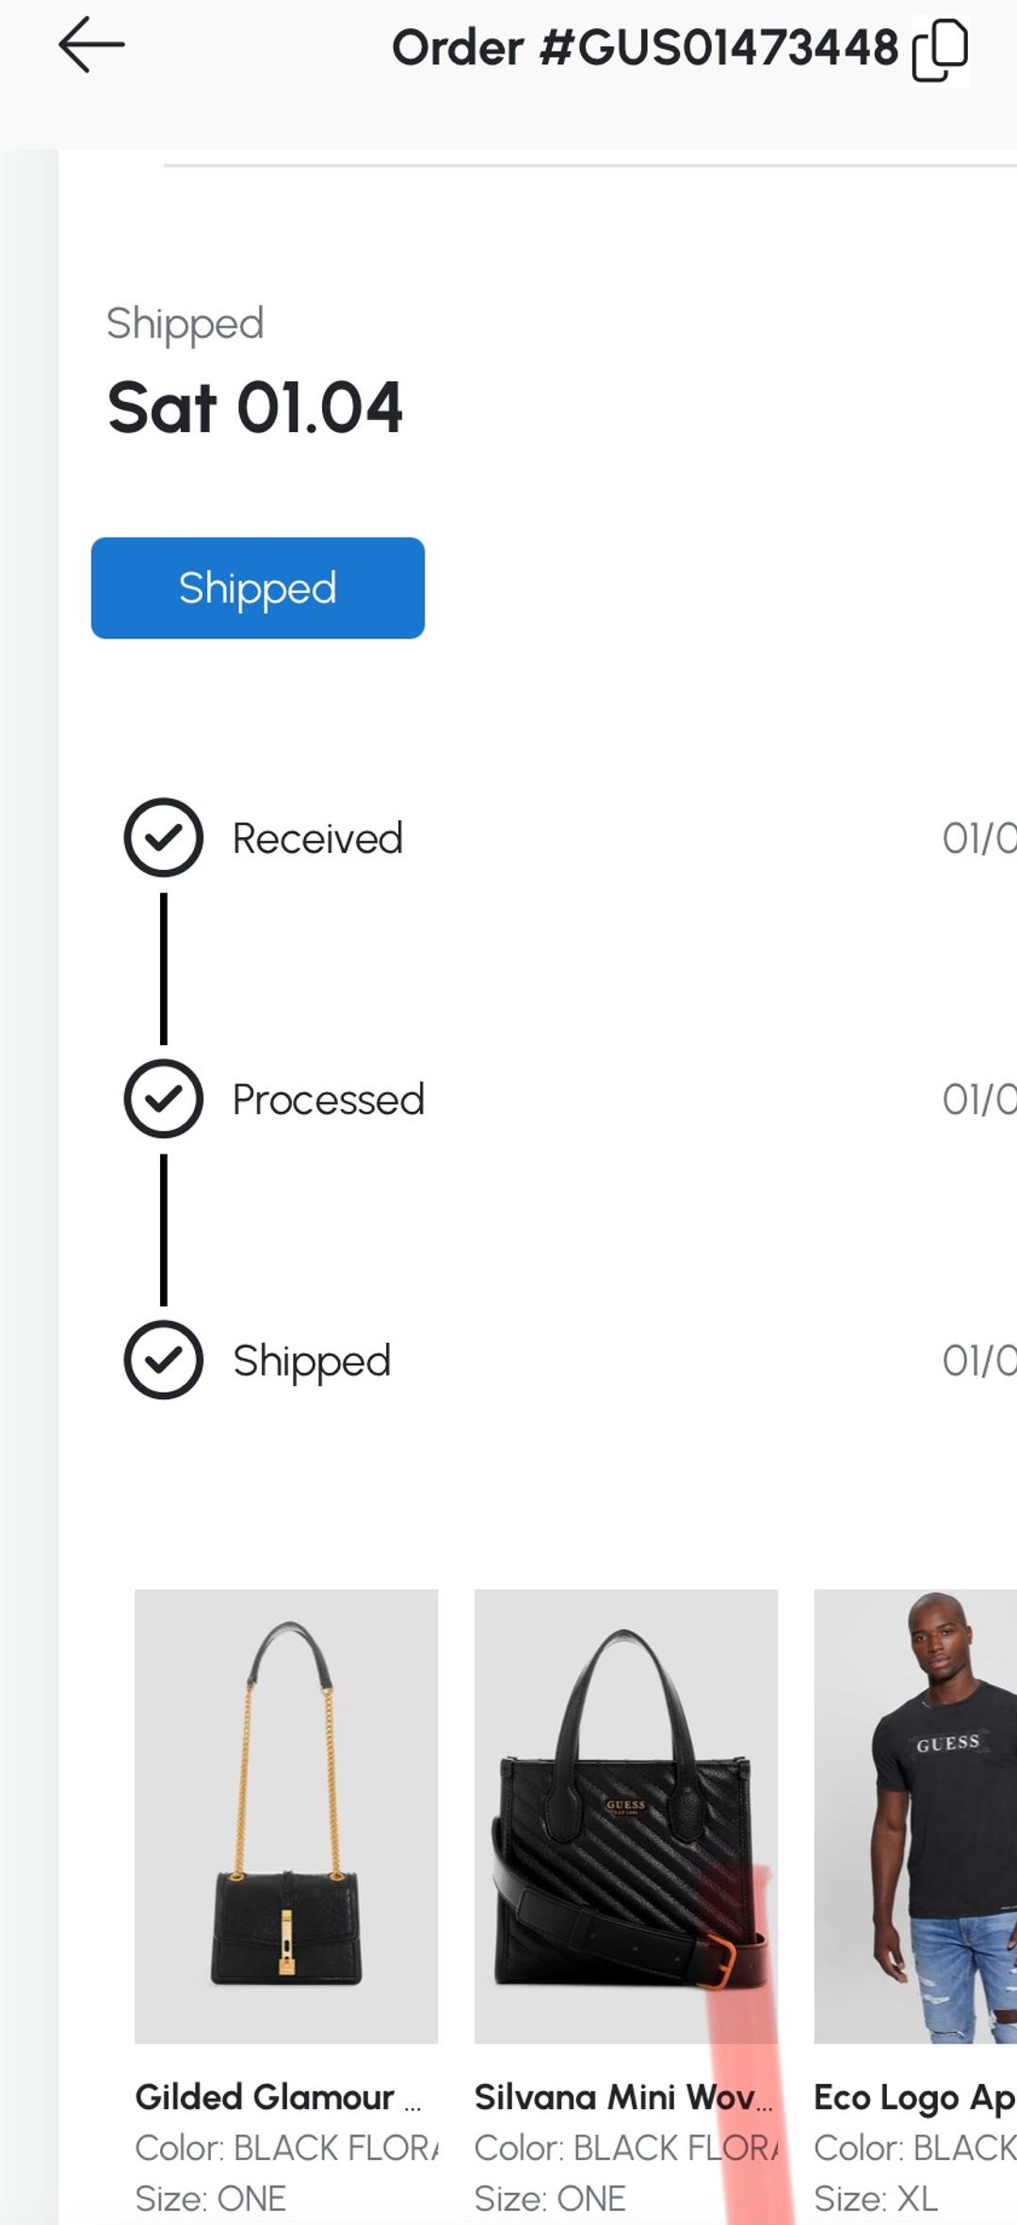The height and width of the screenshot is (2225, 1017).
Task: Tap the Shipped timeline status label
Action: [x=312, y=1362]
